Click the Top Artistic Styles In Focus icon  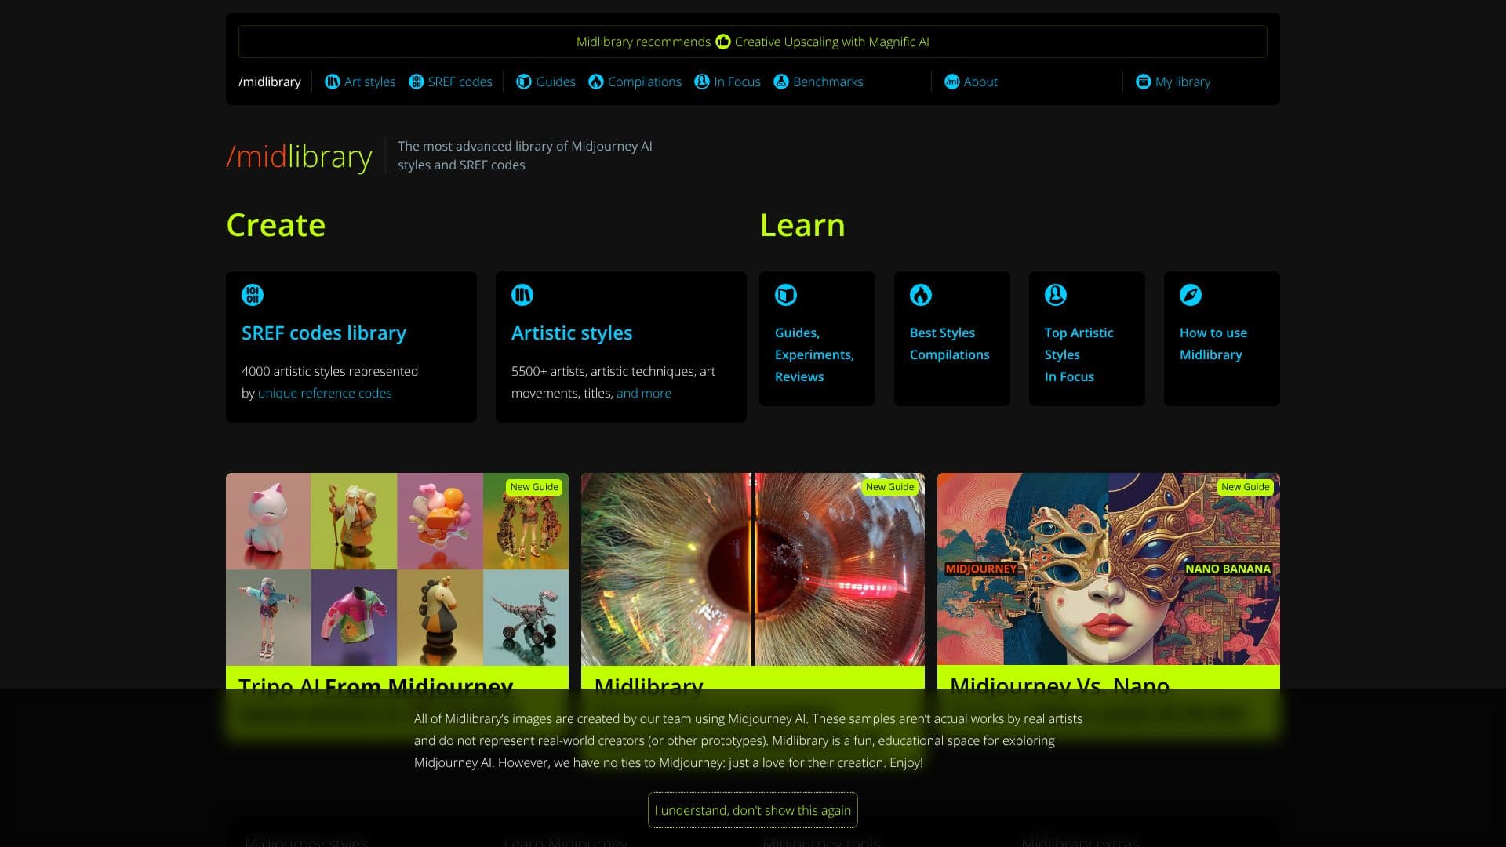click(1056, 295)
